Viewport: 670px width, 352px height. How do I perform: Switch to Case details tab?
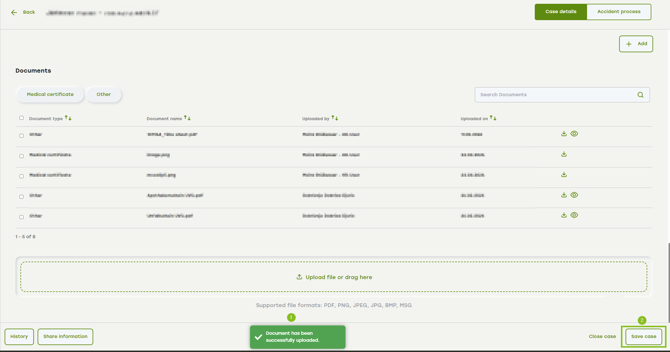pos(561,12)
